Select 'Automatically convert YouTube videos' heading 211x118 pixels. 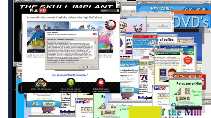[64, 17]
